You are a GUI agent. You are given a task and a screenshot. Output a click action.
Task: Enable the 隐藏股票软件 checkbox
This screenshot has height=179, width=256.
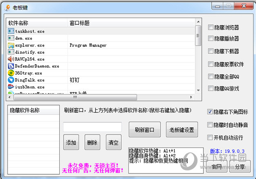click(x=211, y=64)
